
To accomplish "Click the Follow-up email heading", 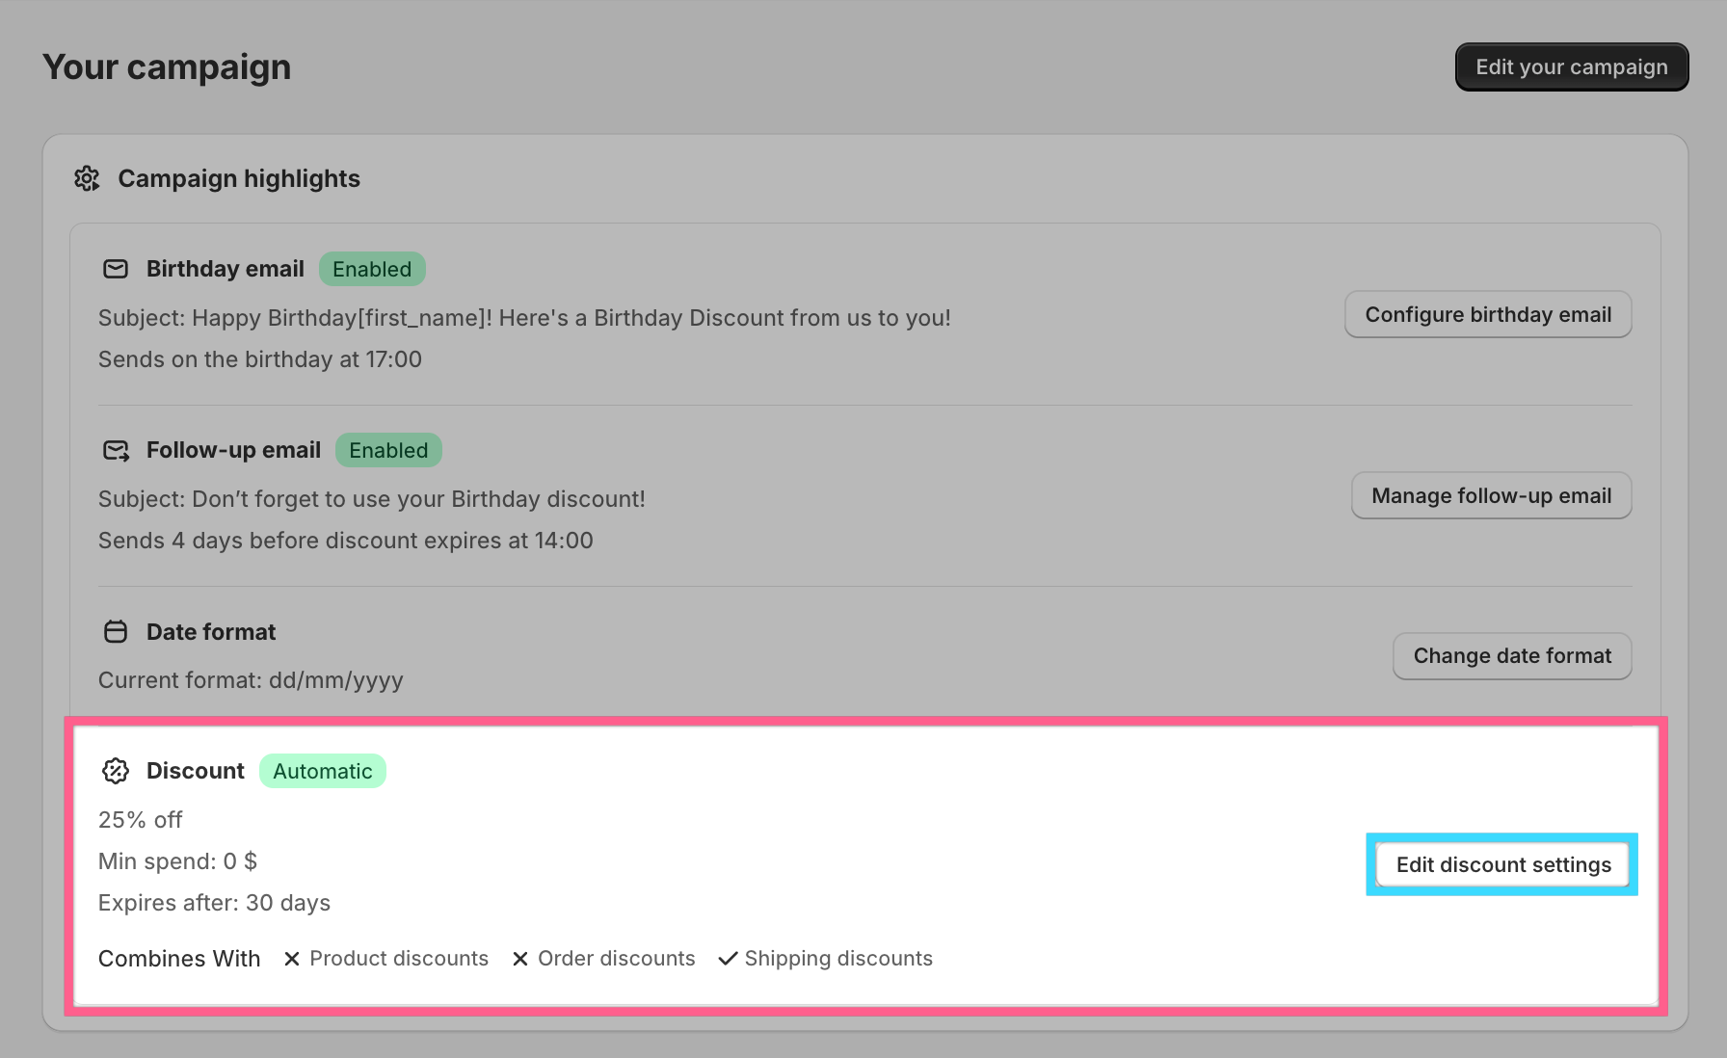I will tap(233, 450).
